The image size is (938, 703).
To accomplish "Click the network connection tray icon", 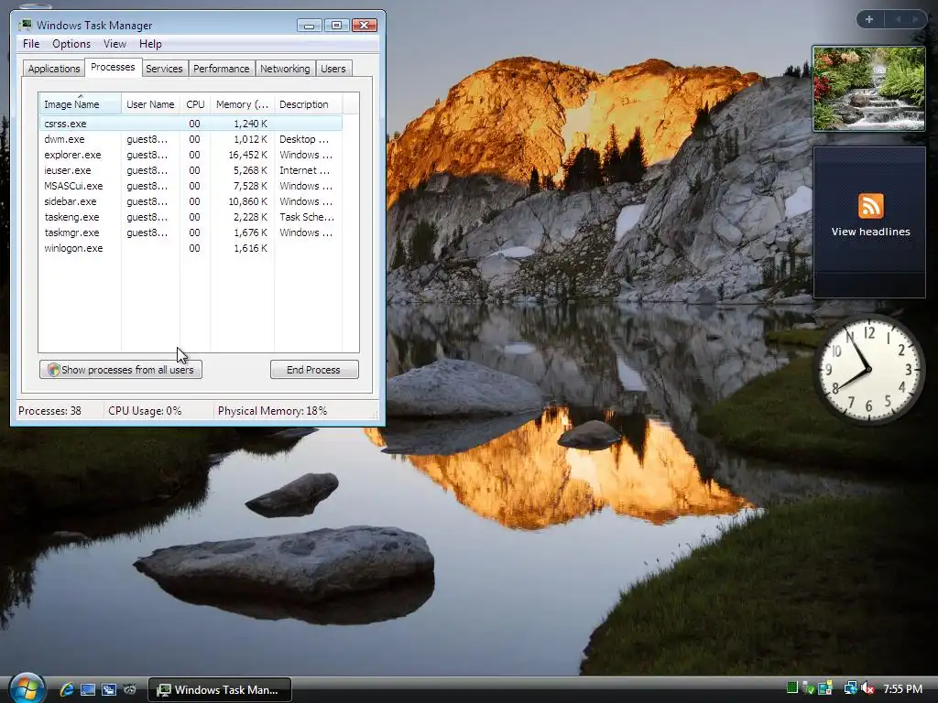I will (850, 688).
